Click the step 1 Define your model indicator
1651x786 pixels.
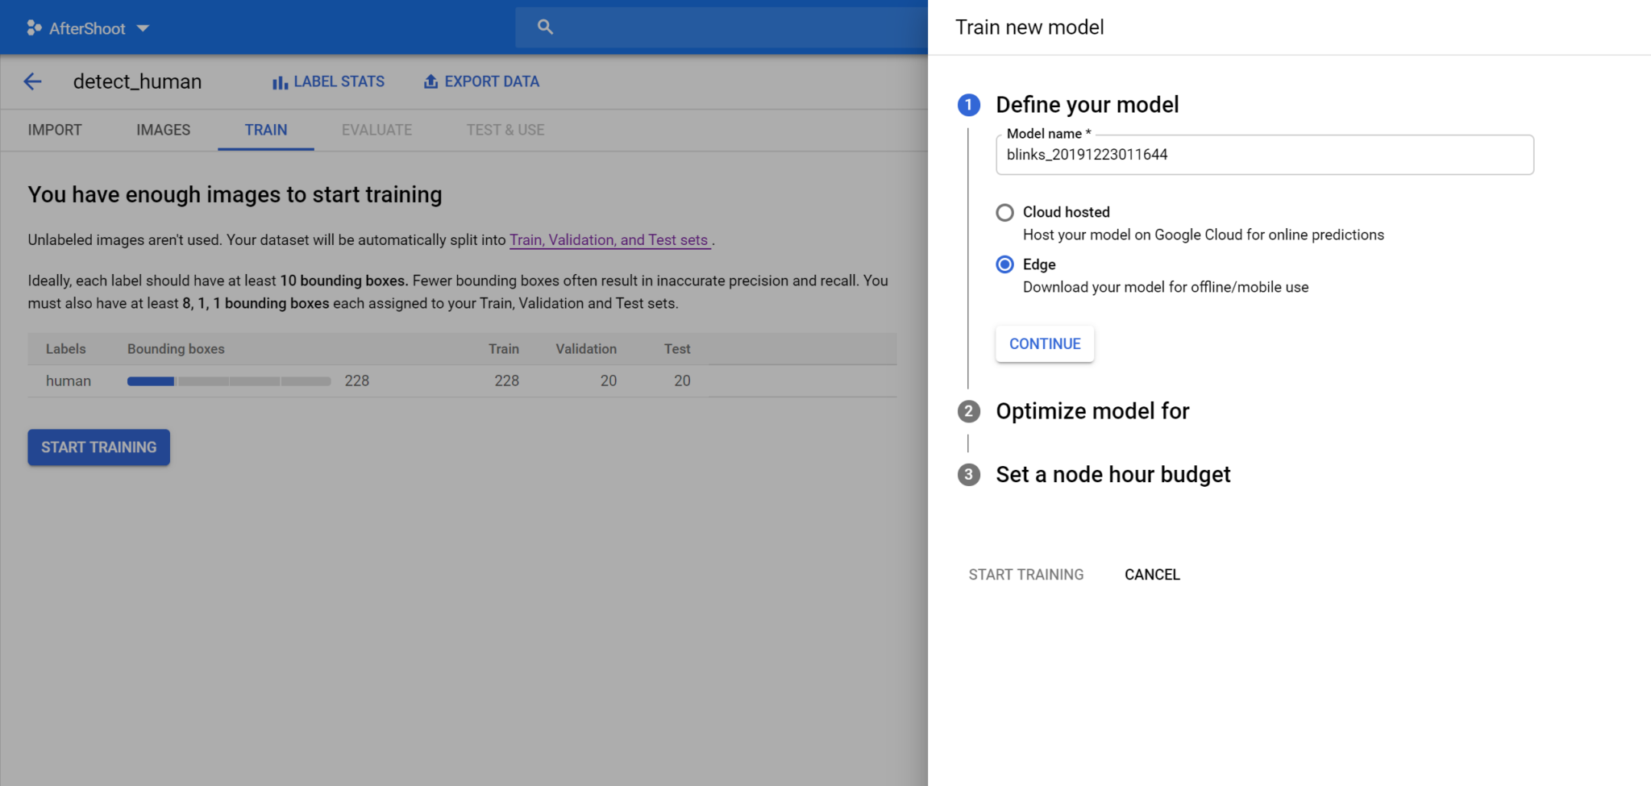coord(968,105)
